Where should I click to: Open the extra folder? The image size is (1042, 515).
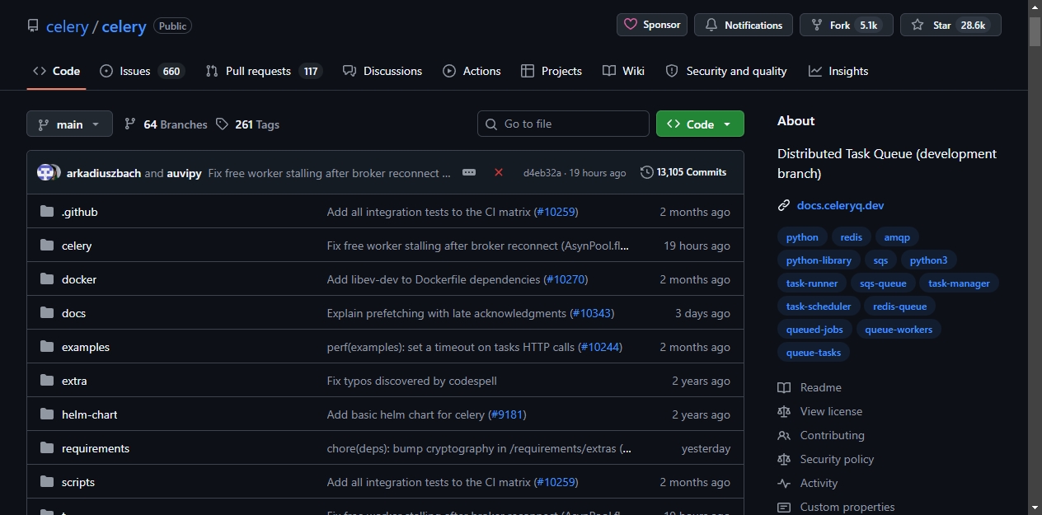tap(74, 381)
